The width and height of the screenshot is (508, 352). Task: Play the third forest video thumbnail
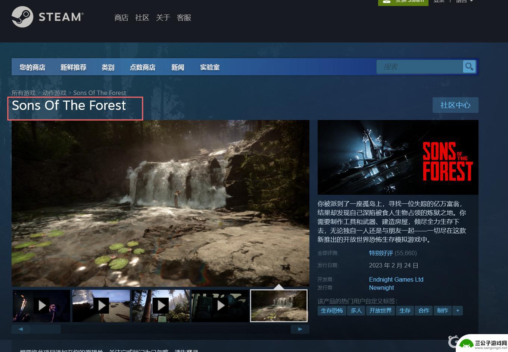click(x=161, y=306)
